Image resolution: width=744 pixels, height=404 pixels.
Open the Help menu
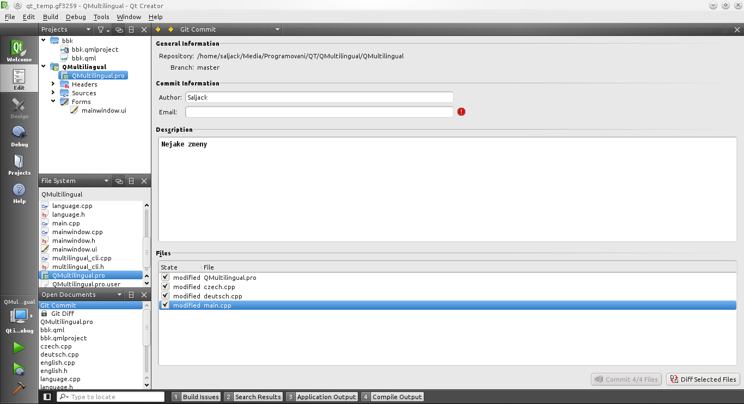[156, 17]
